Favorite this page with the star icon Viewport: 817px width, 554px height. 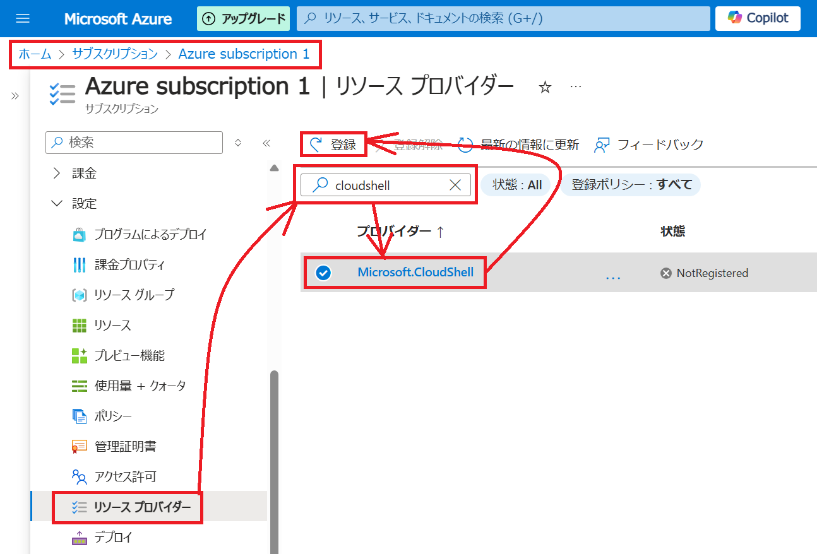[545, 88]
